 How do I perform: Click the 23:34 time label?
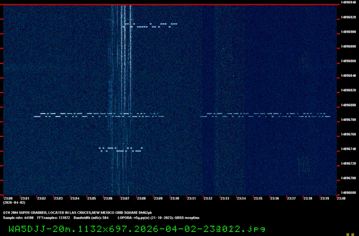click(x=241, y=198)
